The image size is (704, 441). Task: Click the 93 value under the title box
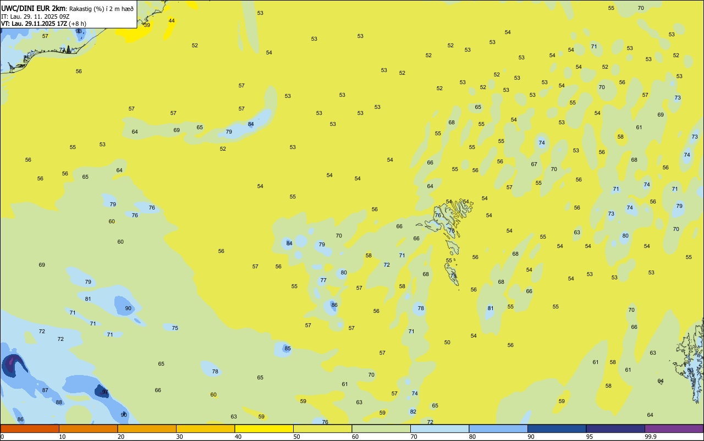79,31
